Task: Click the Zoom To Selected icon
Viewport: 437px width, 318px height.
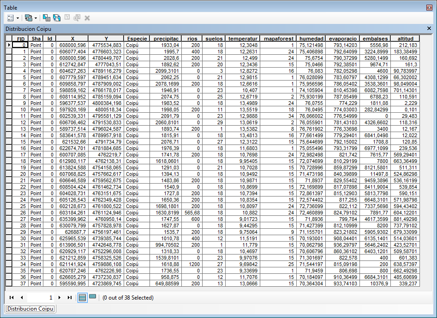Action: pos(77,18)
